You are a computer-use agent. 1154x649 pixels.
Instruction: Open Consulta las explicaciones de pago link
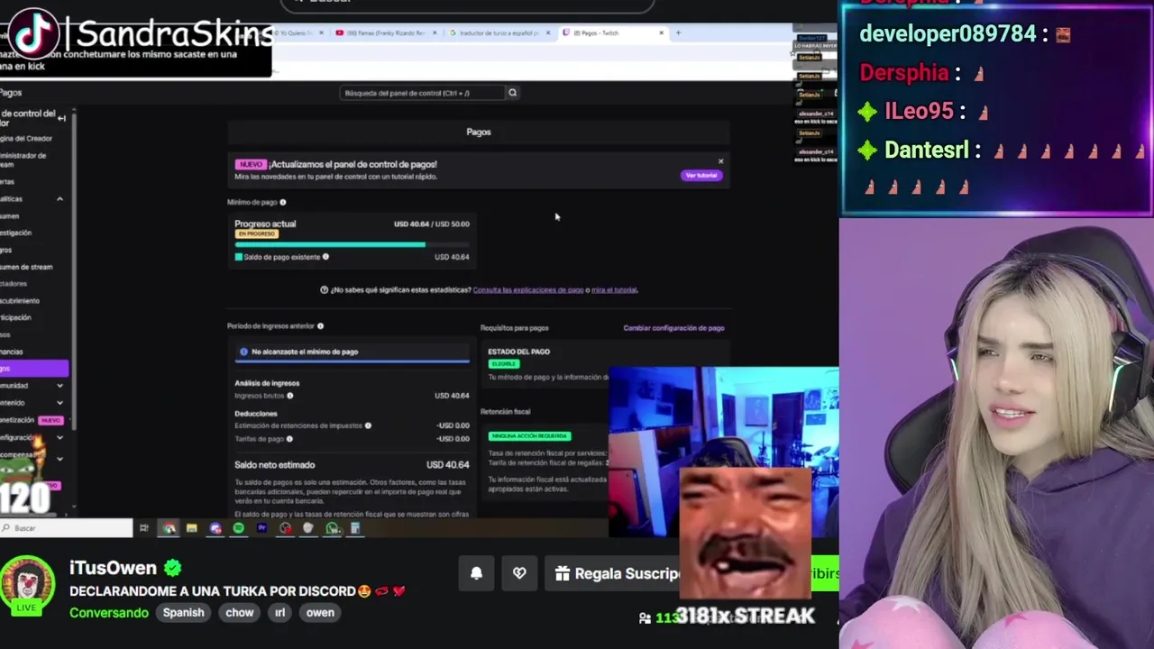click(x=528, y=290)
